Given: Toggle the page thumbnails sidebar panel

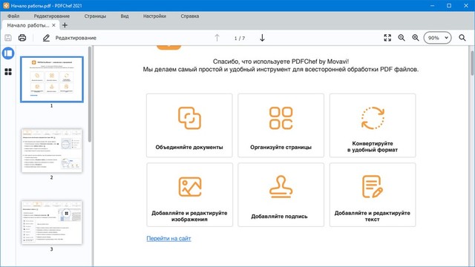Looking at the screenshot, I should click(x=8, y=53).
